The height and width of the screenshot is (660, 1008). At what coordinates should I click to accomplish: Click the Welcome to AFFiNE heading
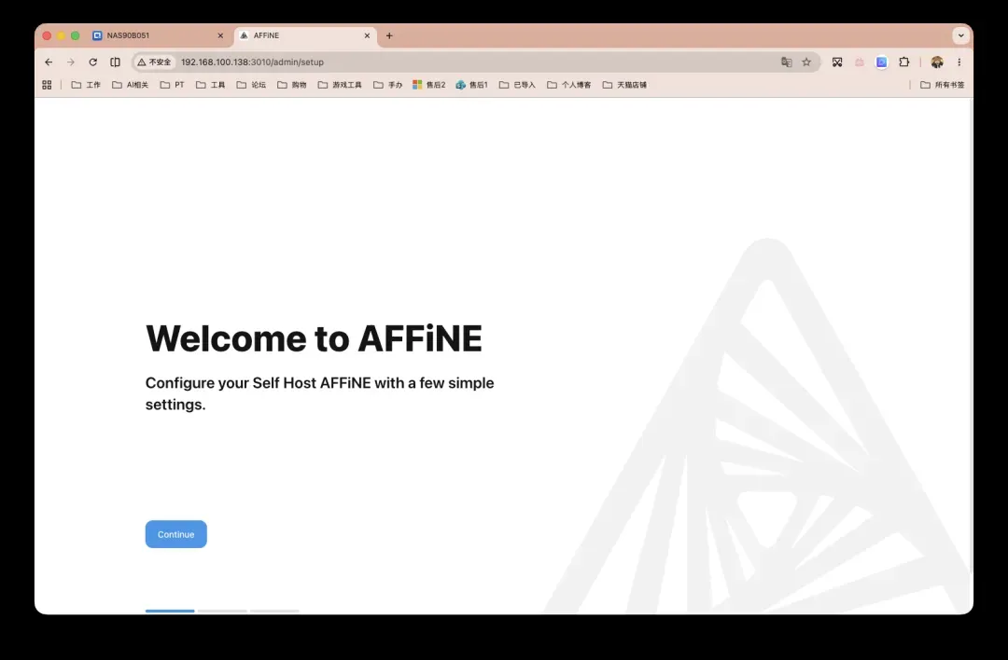click(314, 338)
